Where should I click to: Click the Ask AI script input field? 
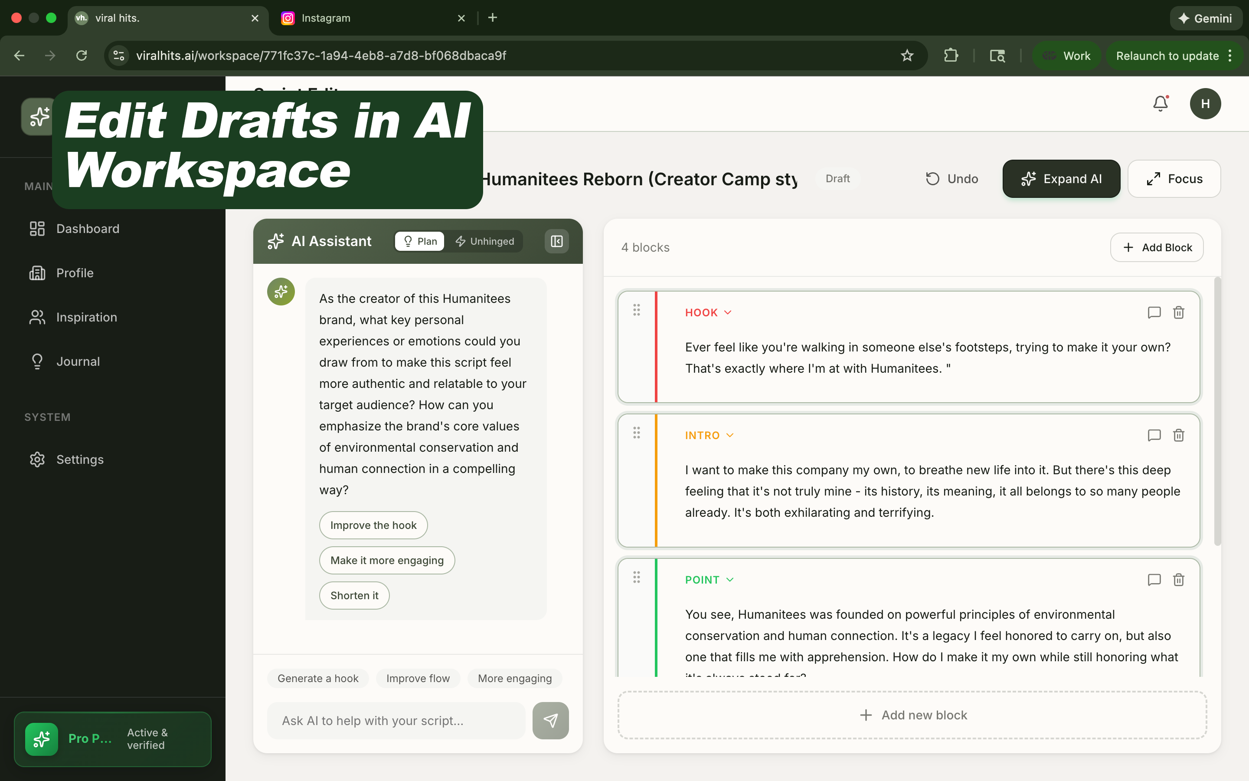[396, 720]
